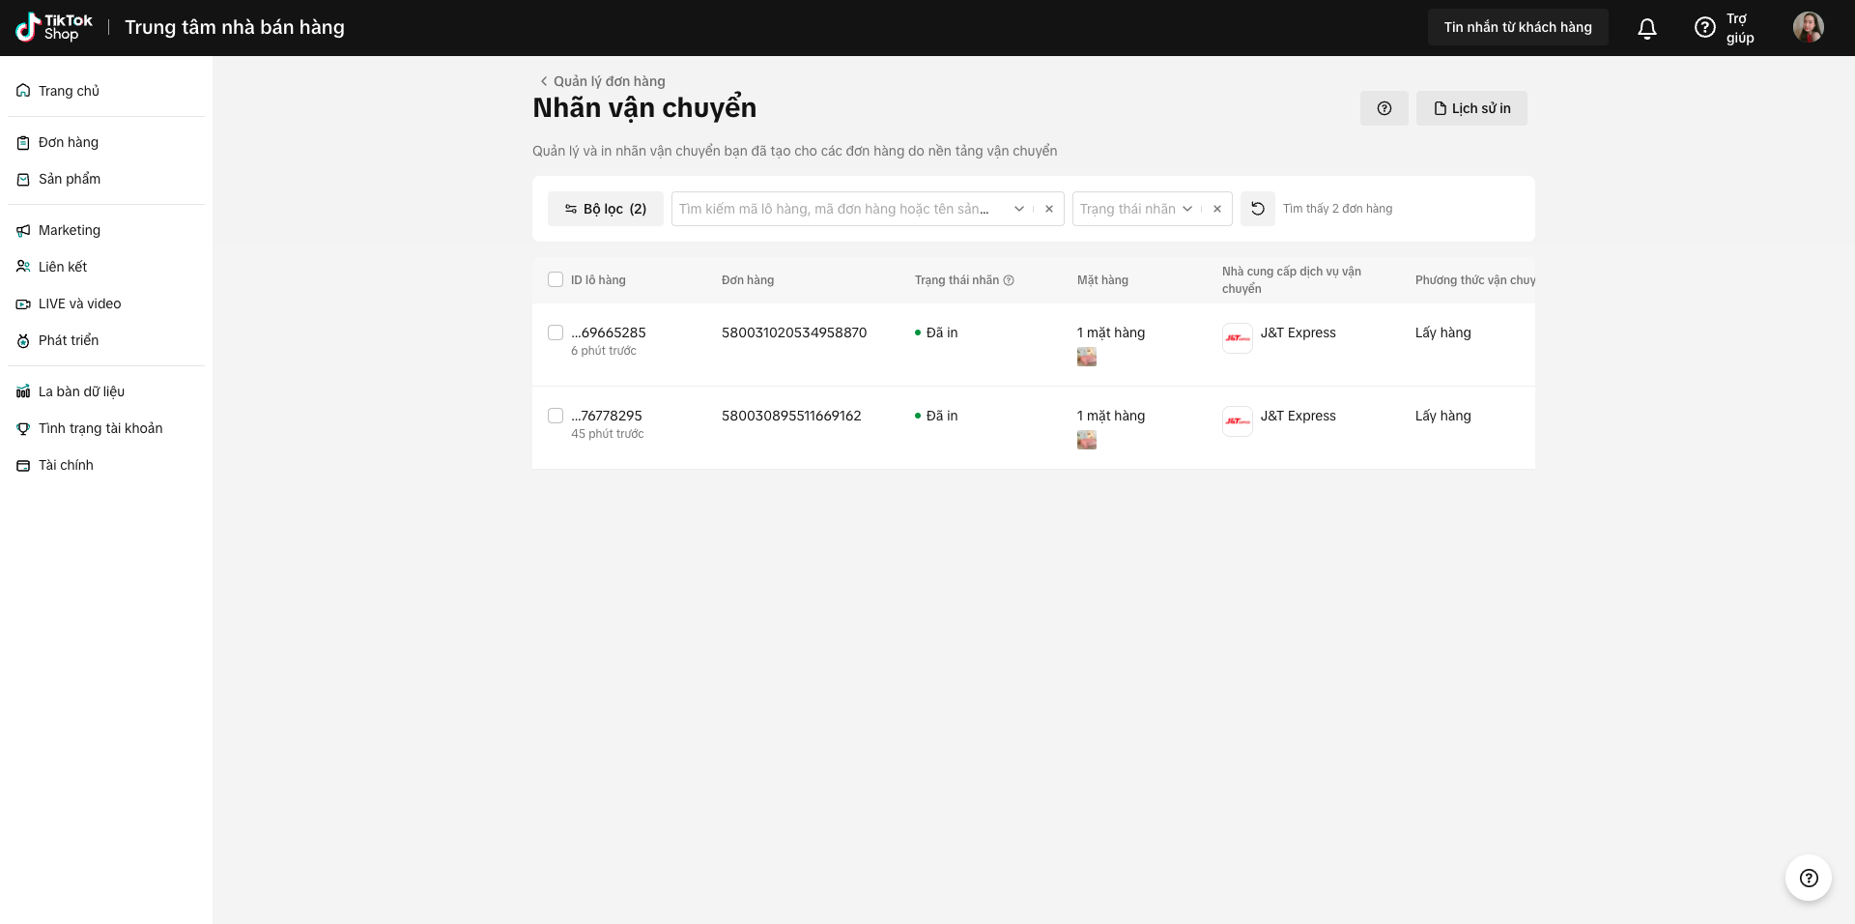Click '1 mặt hàng' for batch ...76778295
Viewport: 1855px width, 924px height.
pos(1111,416)
